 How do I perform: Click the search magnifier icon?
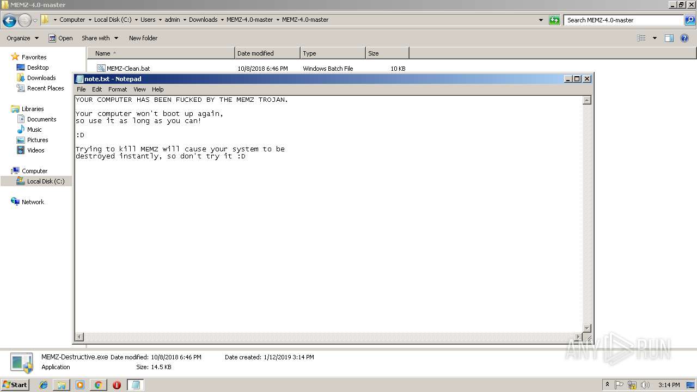690,20
